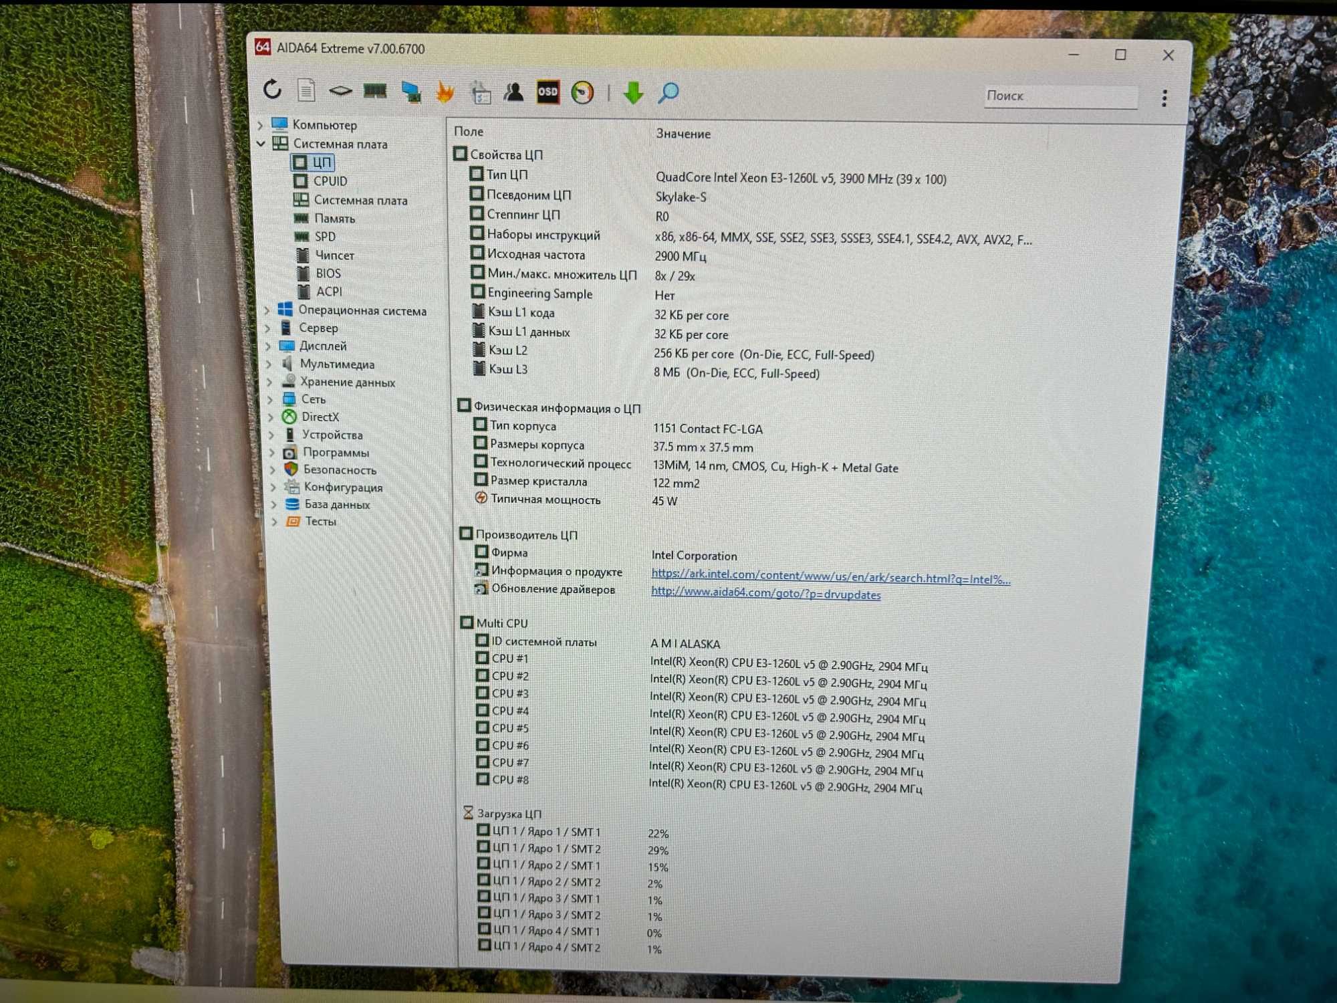Screen dimensions: 1337x1003
Task: Select Конфигурация in the tree
Action: pos(334,487)
